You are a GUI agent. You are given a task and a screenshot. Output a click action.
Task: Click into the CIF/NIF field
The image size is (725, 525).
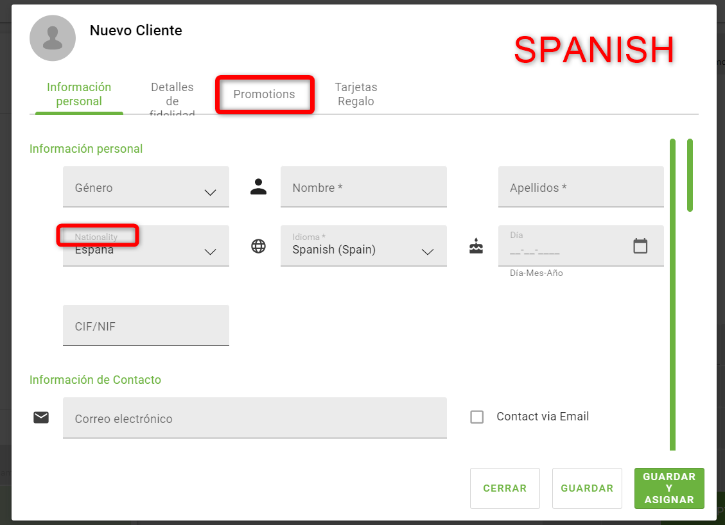pos(146,326)
